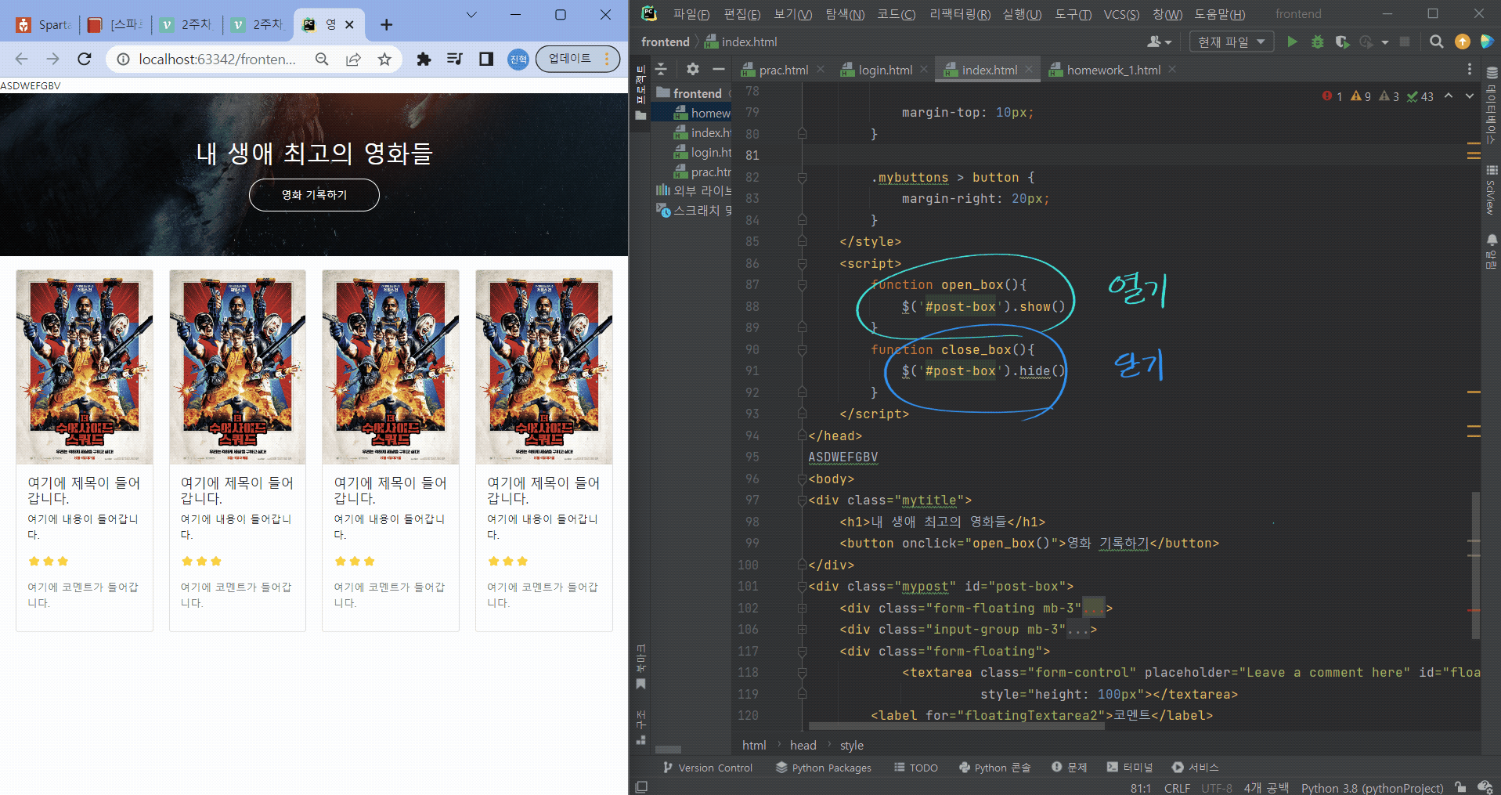
Task: Open the 파일(F) menu
Action: pos(691,14)
